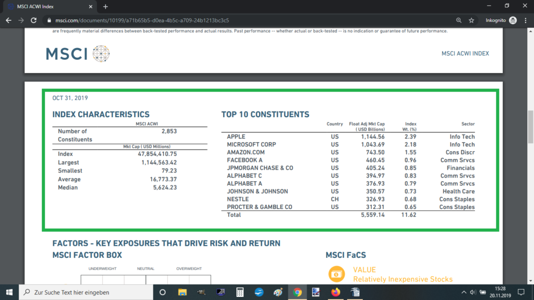
Task: Click the VALUE coin icon under MSCI FaCS
Action: [x=336, y=274]
